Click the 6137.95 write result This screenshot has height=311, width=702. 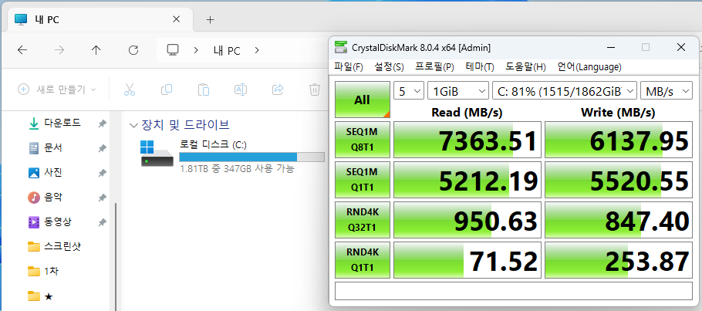click(618, 140)
